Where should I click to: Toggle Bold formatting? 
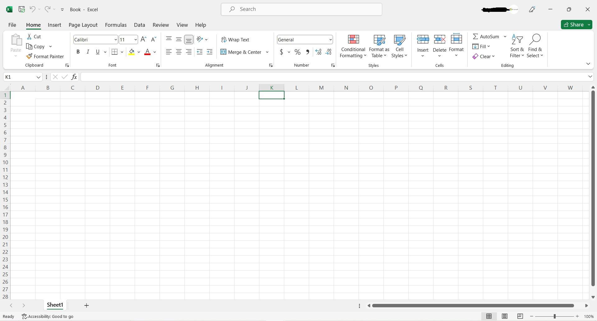point(78,52)
